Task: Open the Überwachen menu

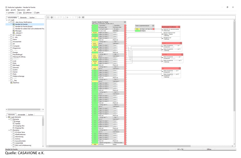Action: 21,10
